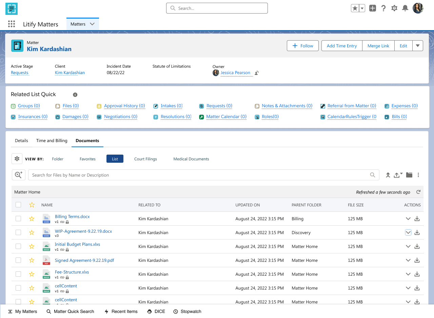View files by Favorites
The image size is (434, 318).
coord(87,159)
